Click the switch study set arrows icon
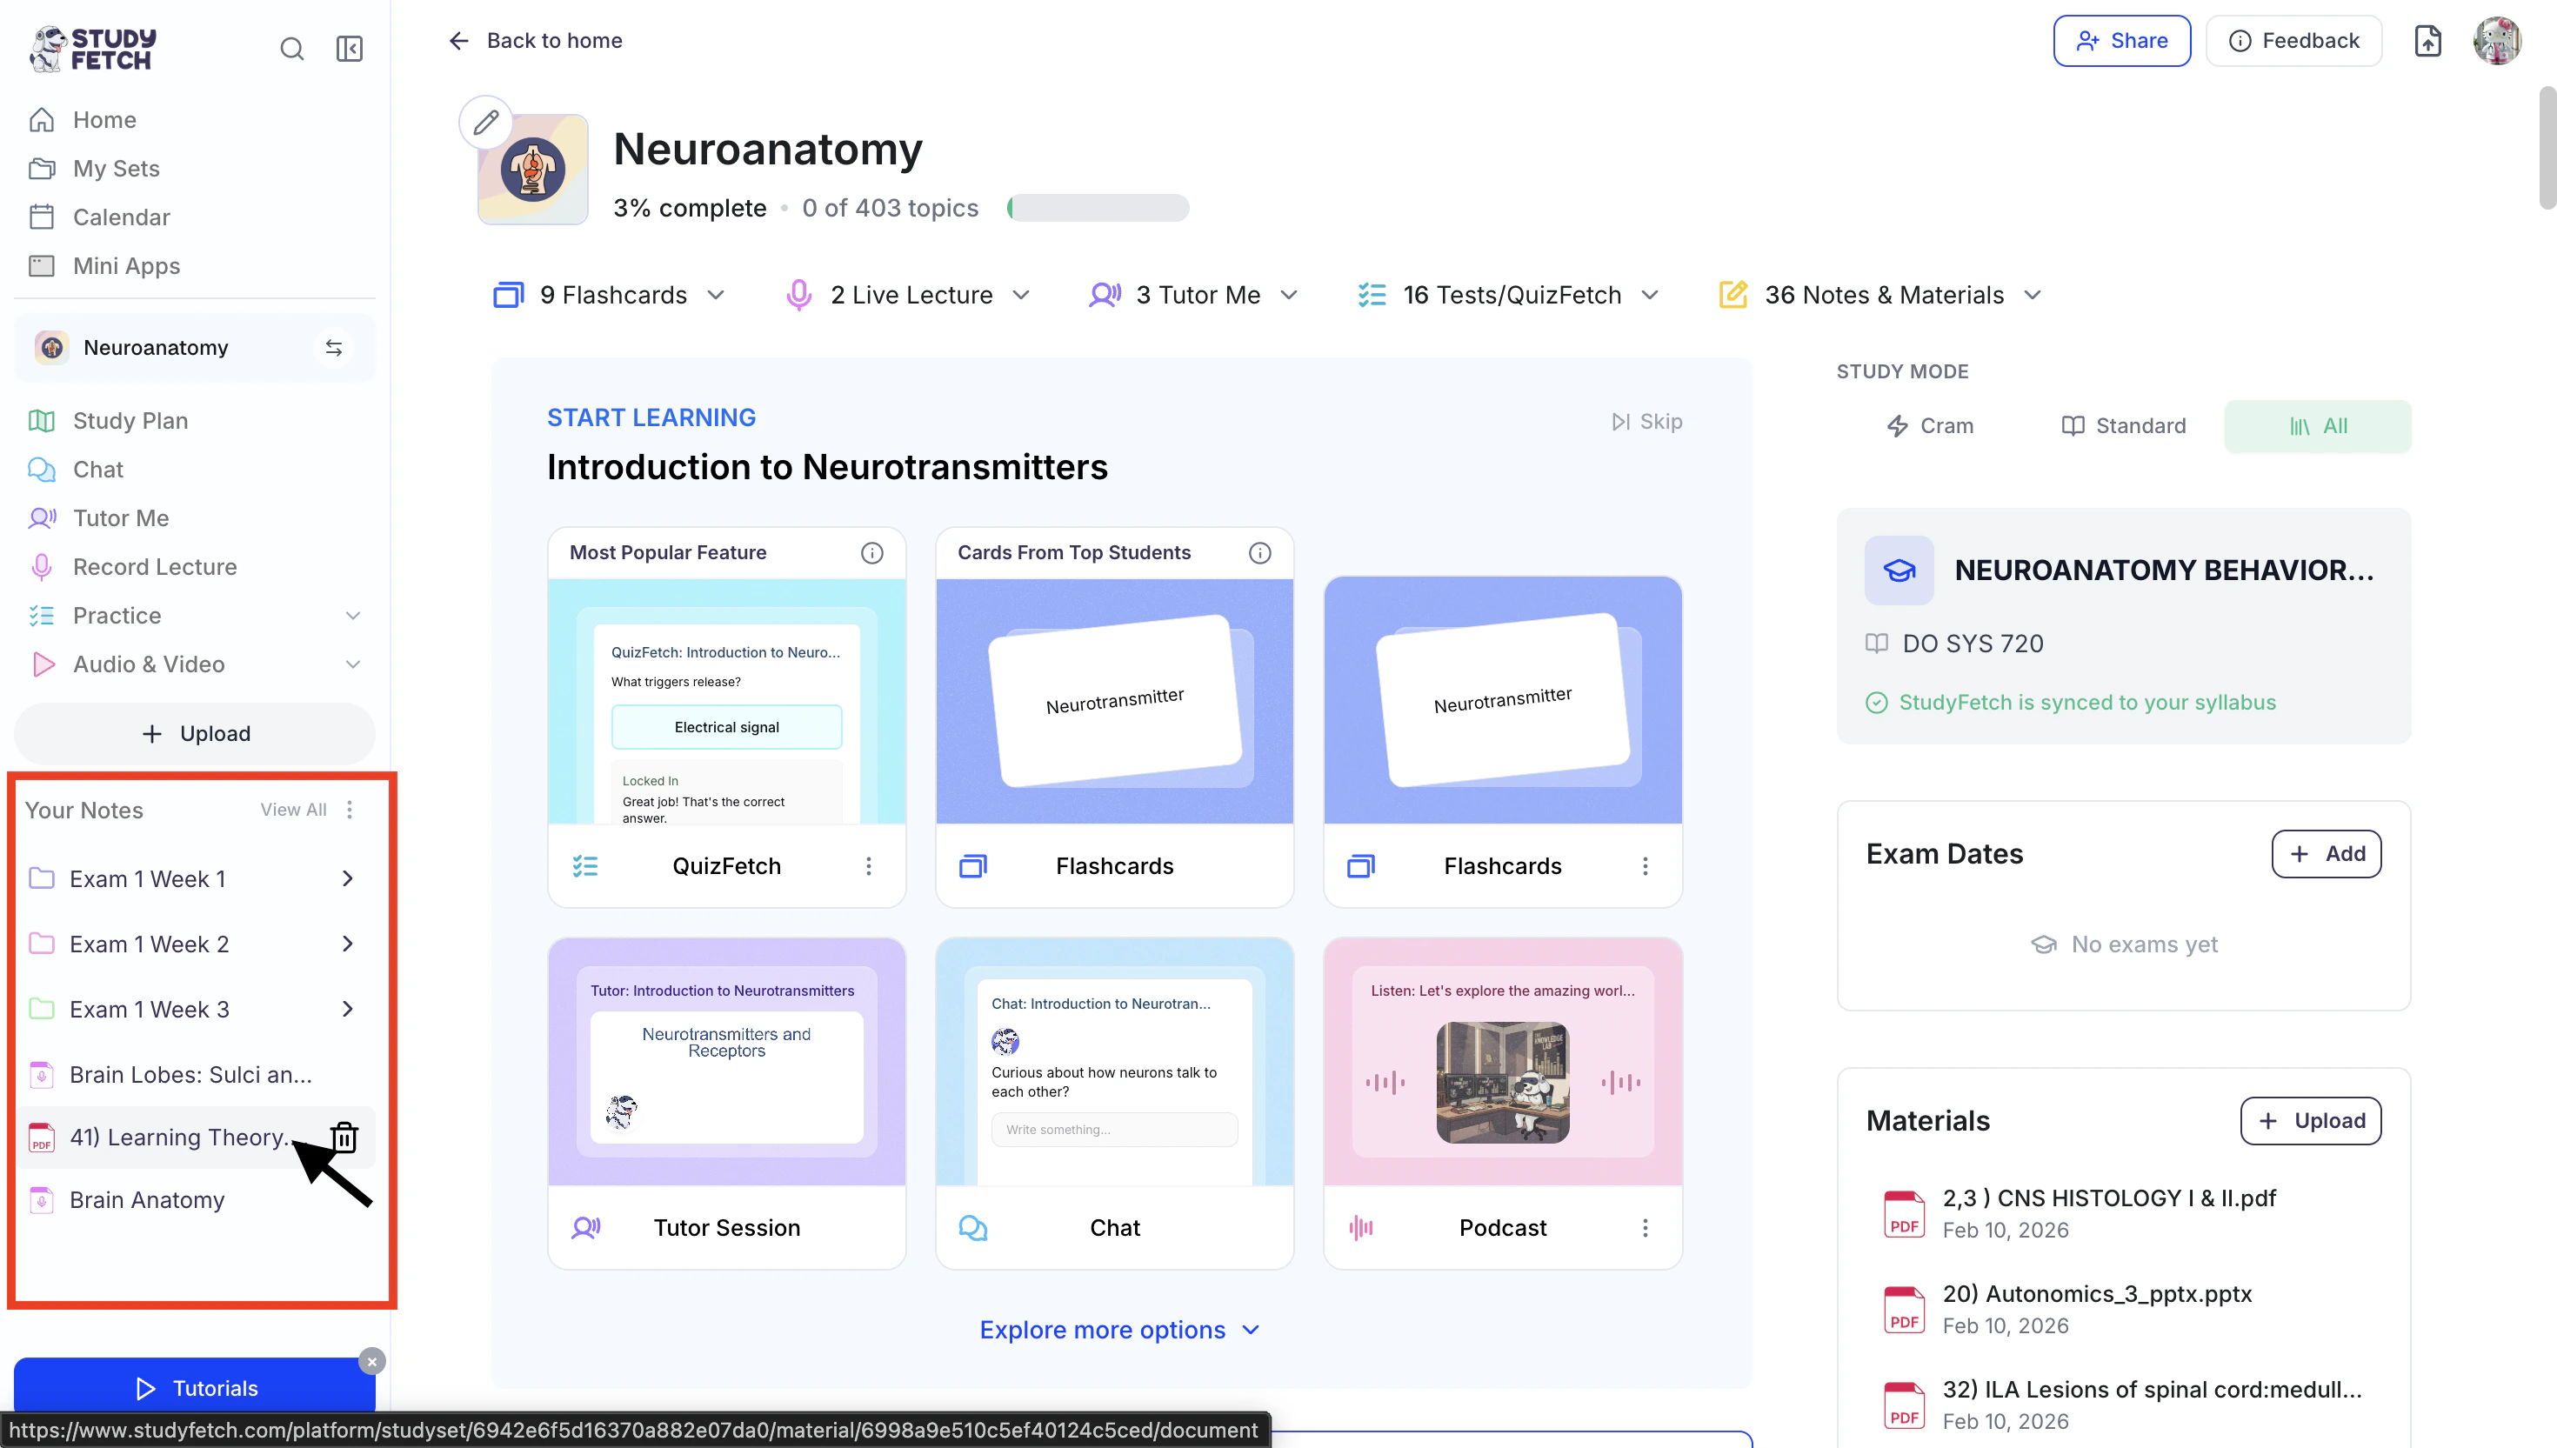 pyautogui.click(x=334, y=348)
